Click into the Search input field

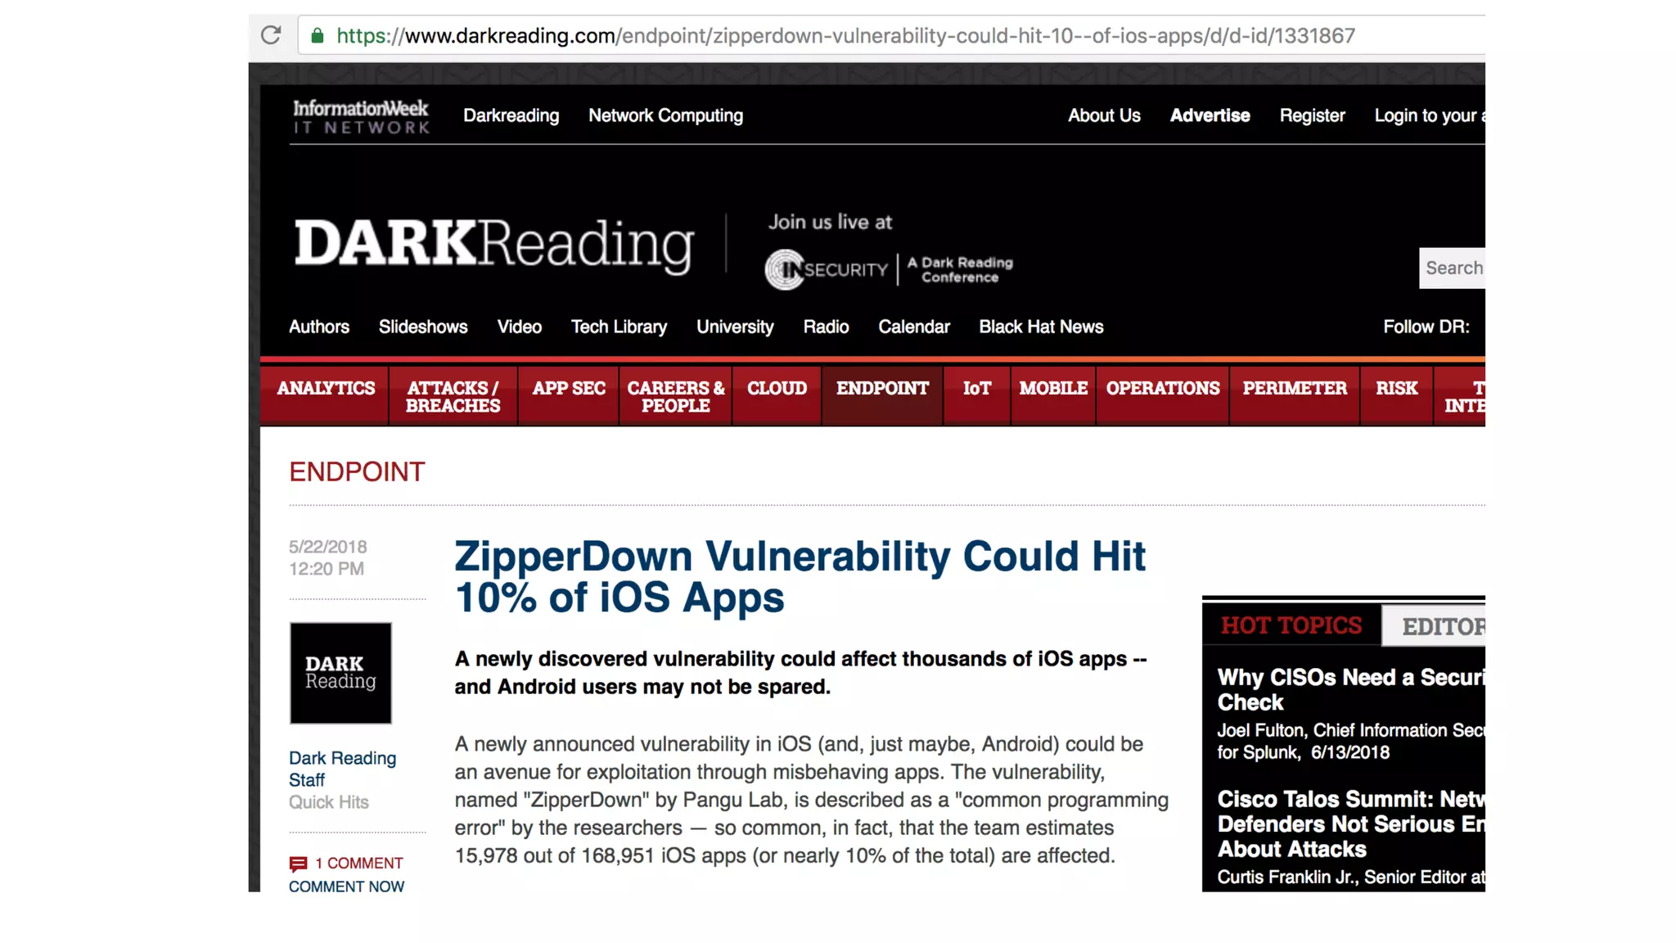pyautogui.click(x=1453, y=268)
